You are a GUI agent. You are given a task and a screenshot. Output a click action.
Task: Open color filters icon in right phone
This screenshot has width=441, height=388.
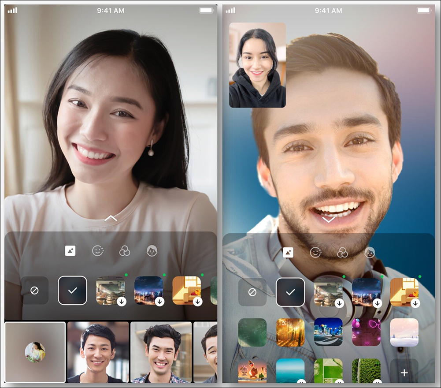coord(343,253)
